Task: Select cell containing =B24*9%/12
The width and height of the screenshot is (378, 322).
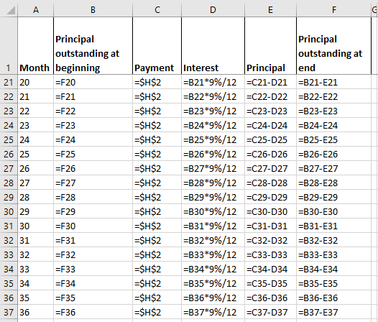Action: (x=213, y=126)
